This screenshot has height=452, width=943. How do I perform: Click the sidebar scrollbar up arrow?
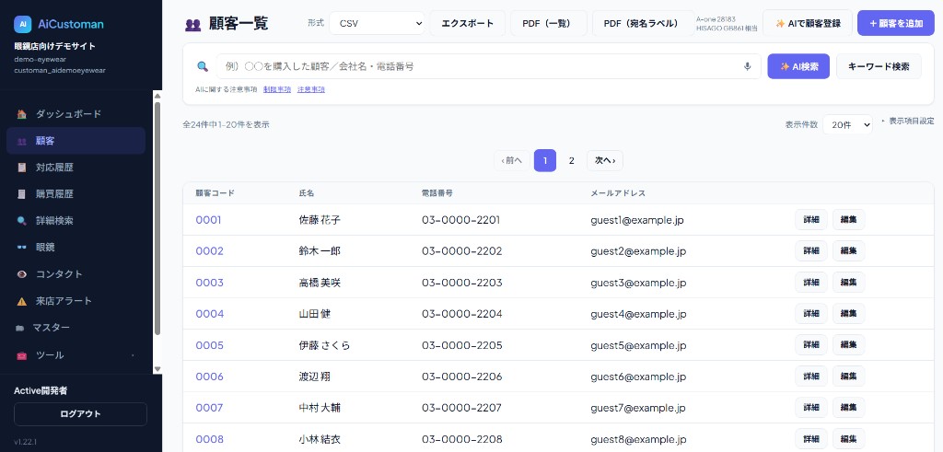157,95
